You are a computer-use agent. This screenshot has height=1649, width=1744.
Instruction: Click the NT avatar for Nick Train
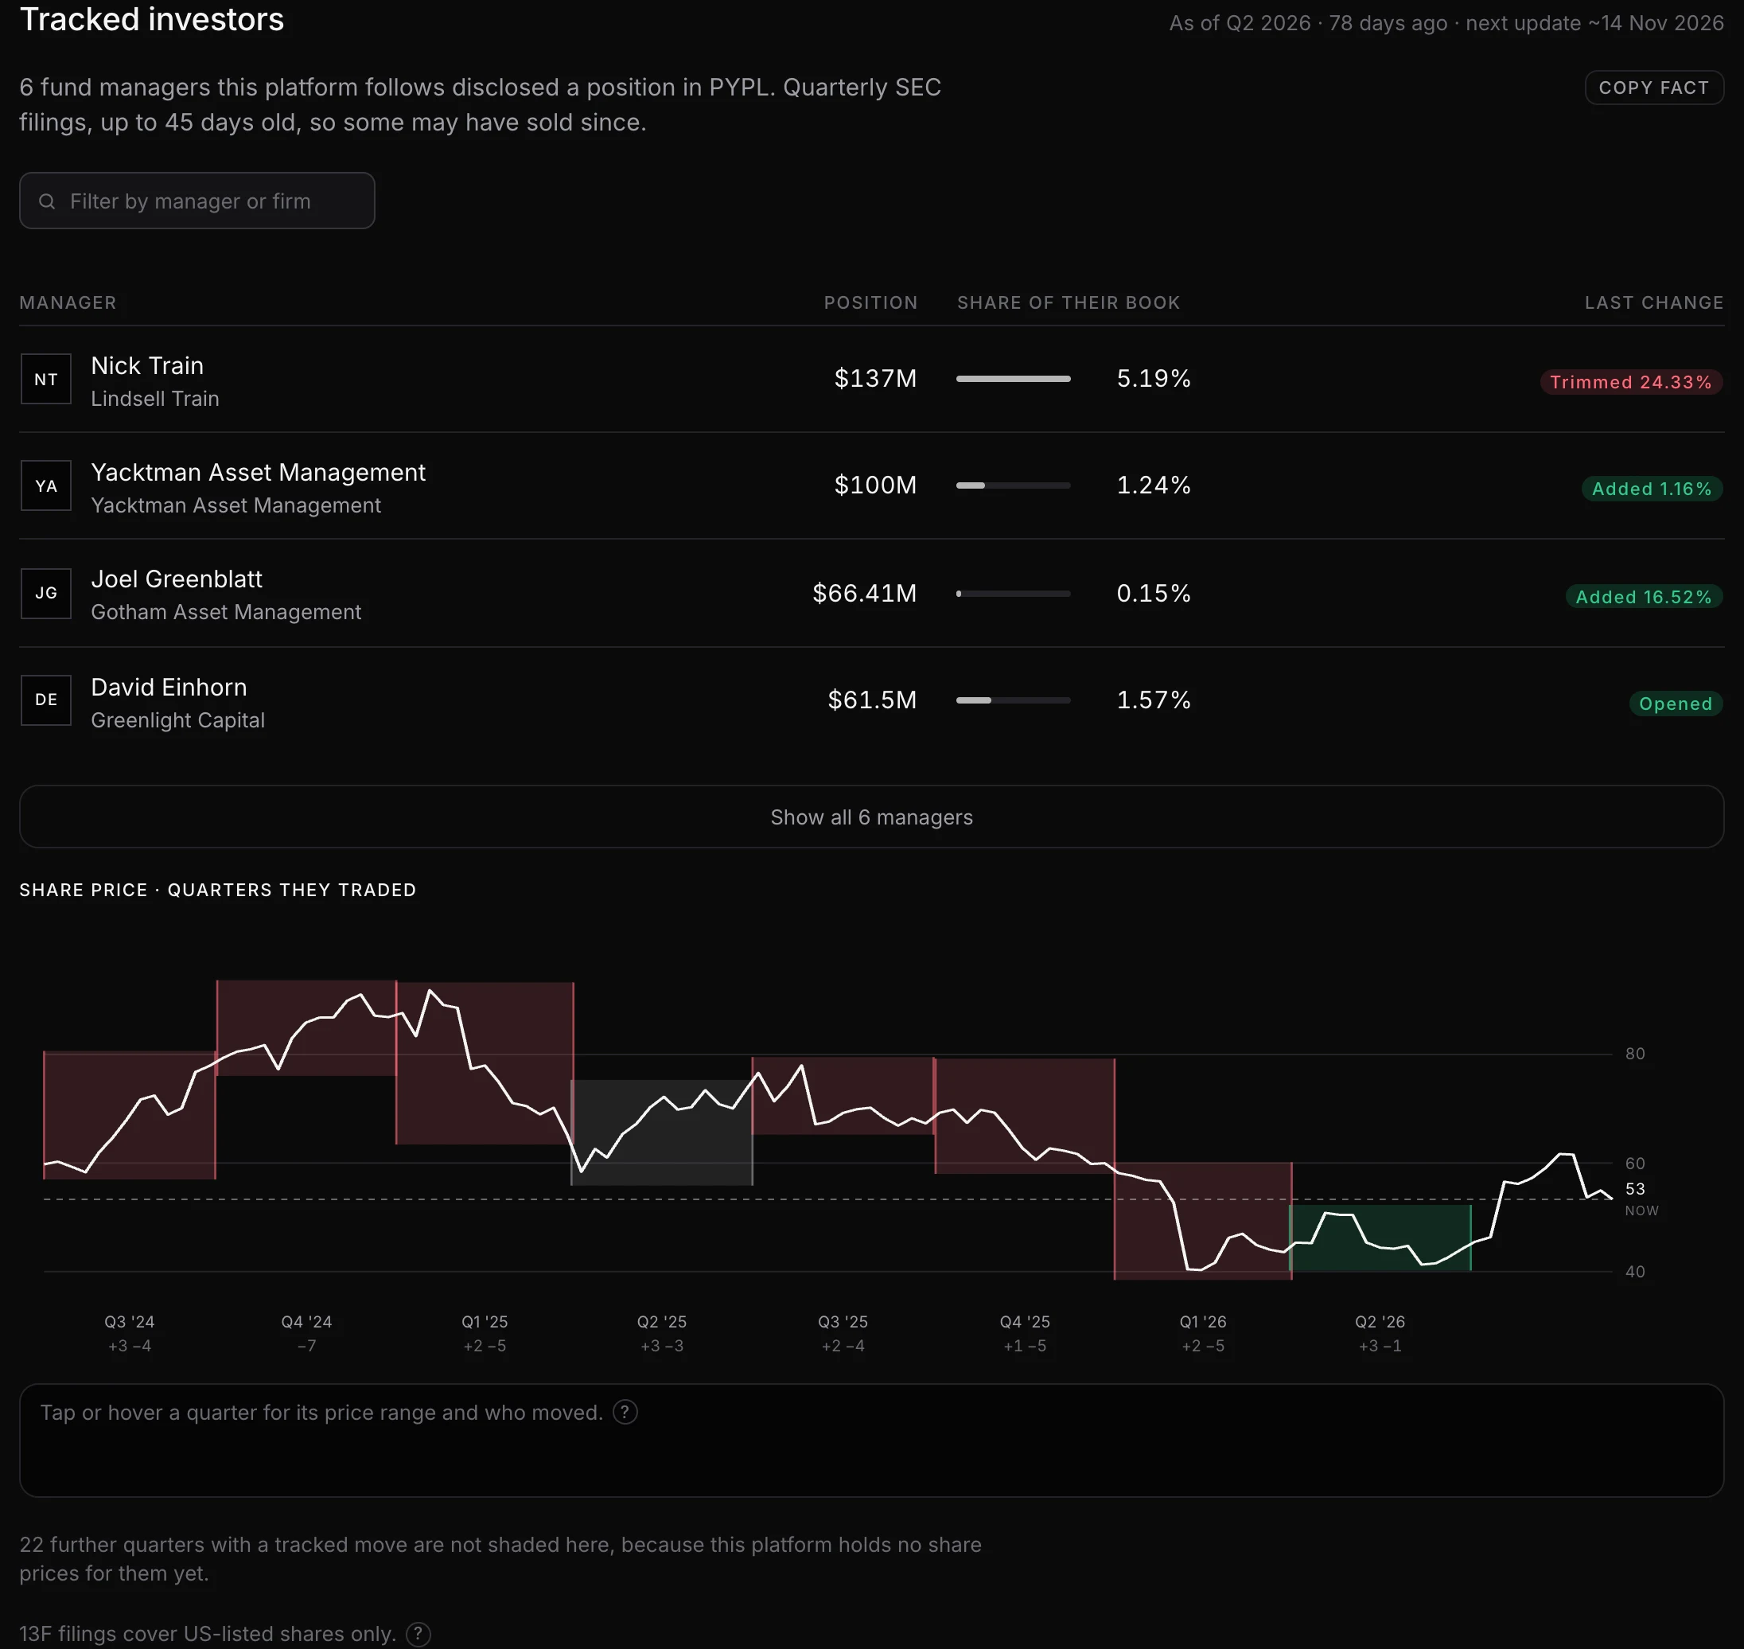tap(45, 379)
